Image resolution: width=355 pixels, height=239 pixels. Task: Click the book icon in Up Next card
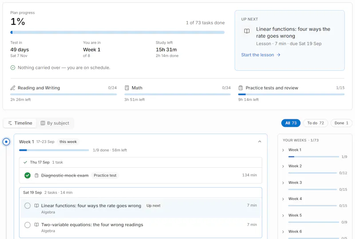coord(247,31)
